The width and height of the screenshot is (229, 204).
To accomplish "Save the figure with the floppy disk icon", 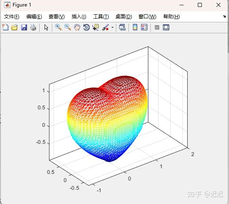I will click(24, 27).
